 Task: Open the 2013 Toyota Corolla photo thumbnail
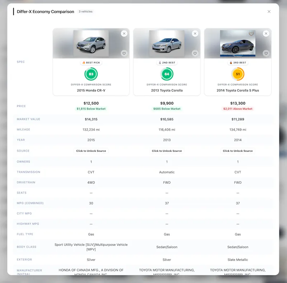[167, 43]
